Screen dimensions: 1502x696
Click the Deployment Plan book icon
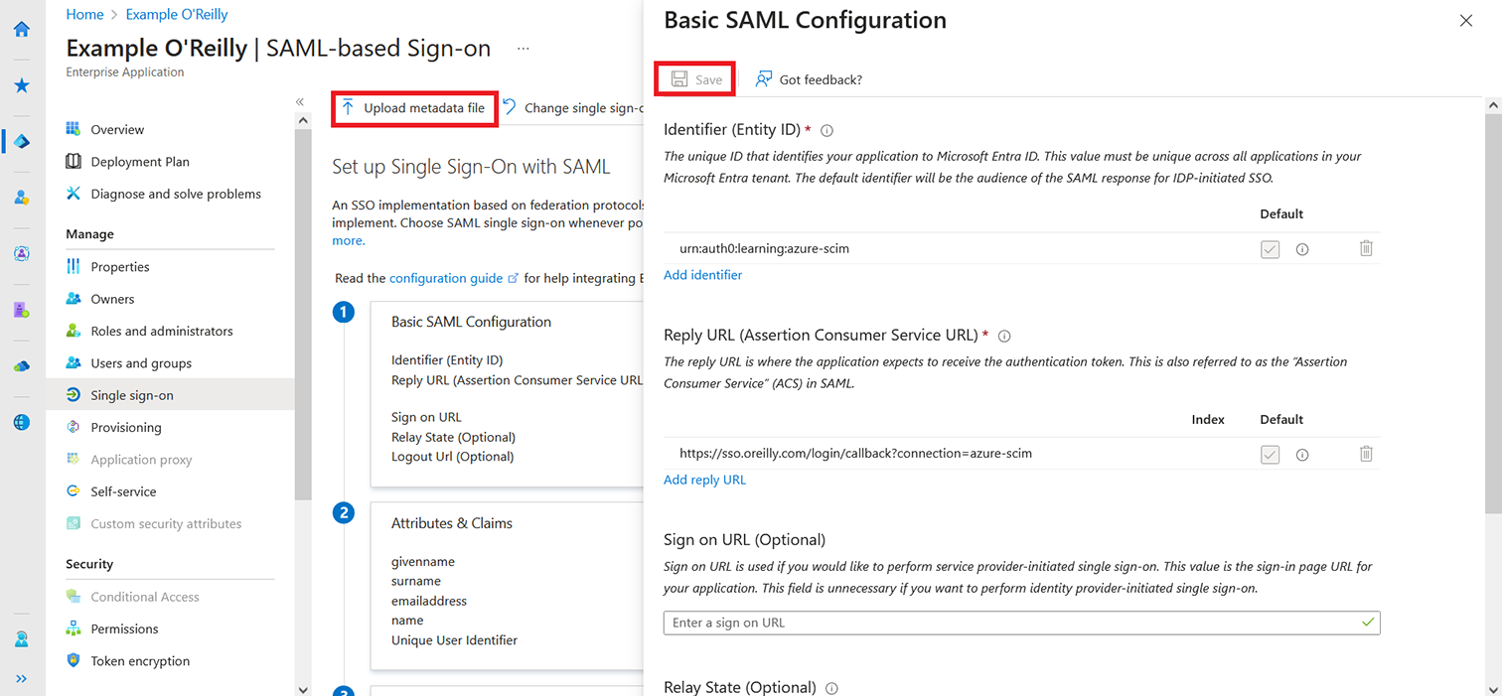(x=74, y=162)
